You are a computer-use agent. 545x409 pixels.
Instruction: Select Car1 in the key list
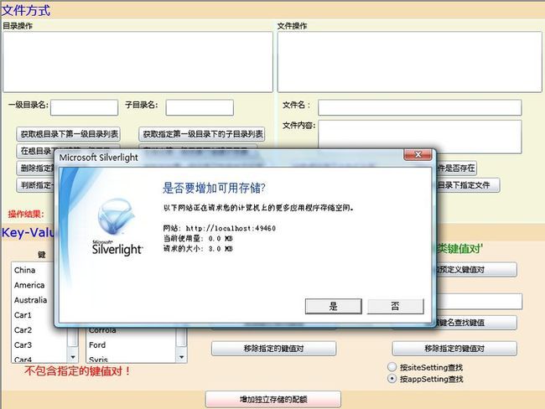click(23, 315)
